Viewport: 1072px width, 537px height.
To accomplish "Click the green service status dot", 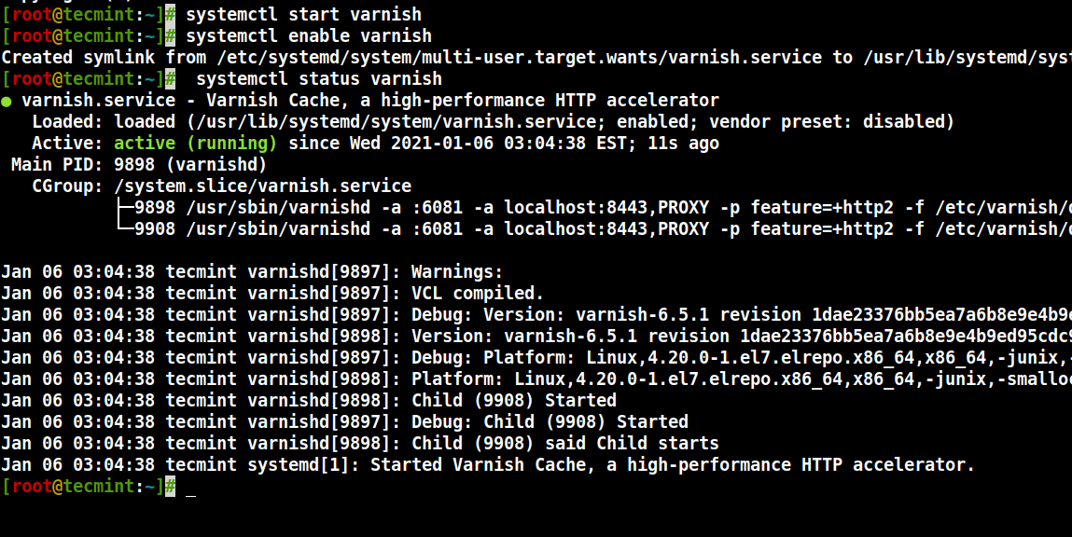I will click(x=7, y=101).
